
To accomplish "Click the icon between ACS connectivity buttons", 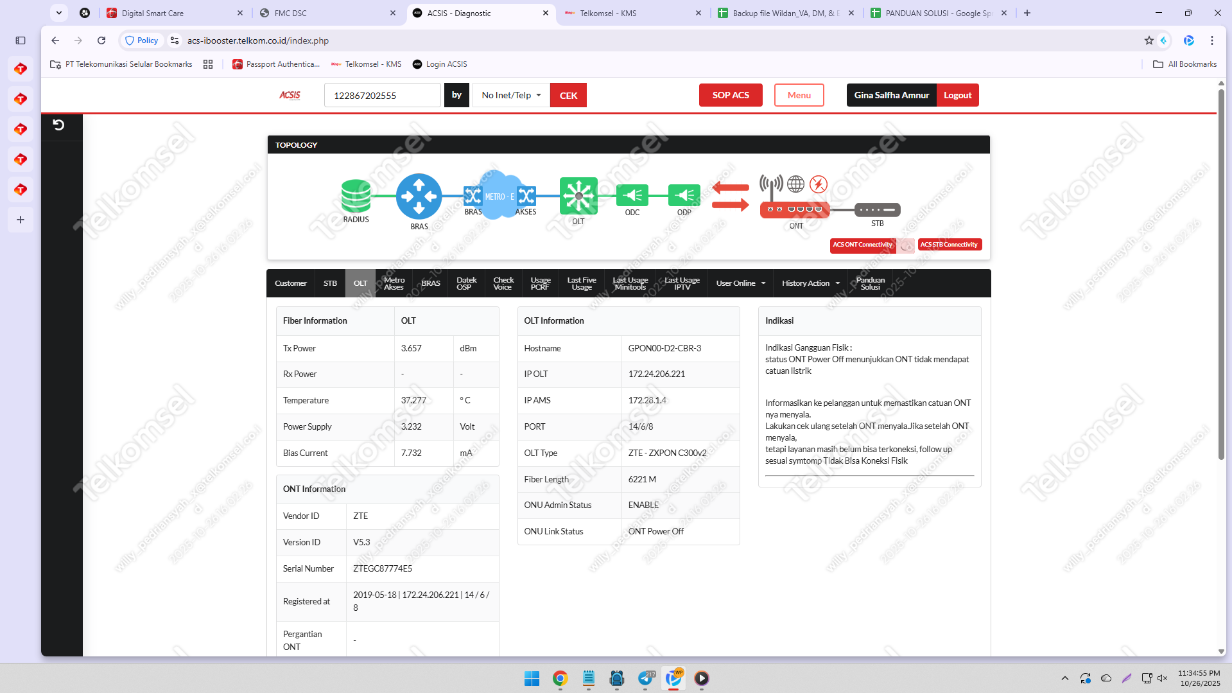I will [x=906, y=245].
